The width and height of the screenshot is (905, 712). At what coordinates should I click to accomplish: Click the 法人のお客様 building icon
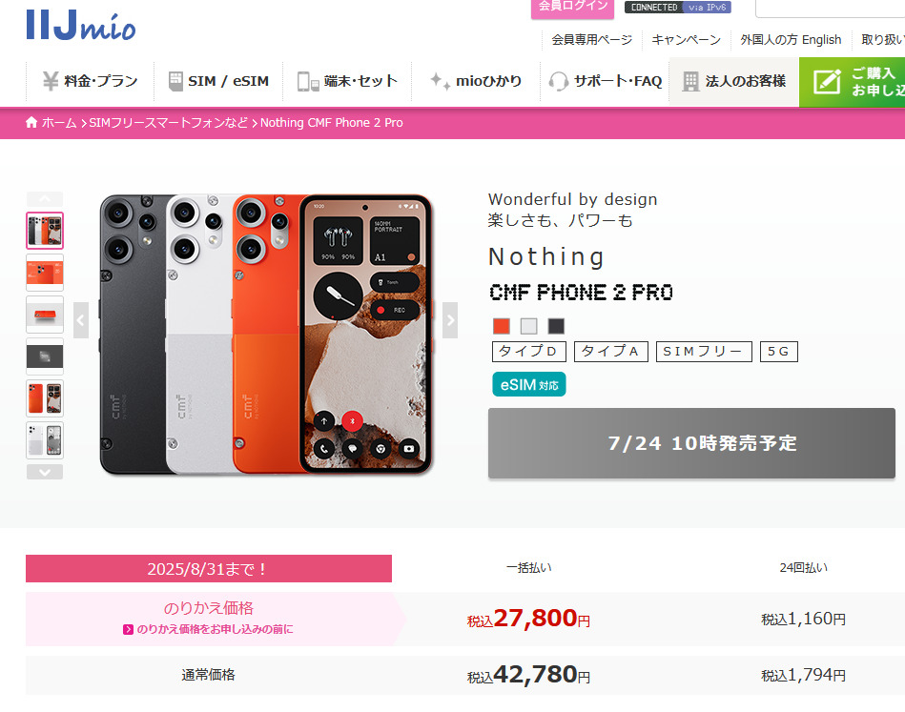[x=690, y=81]
